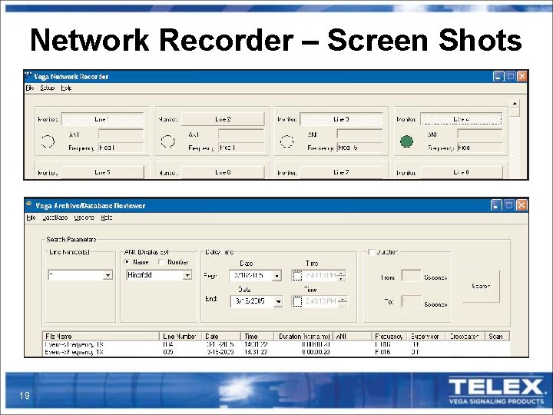This screenshot has height=415, width=553.
Task: Select the Name radio button
Action: (x=127, y=262)
